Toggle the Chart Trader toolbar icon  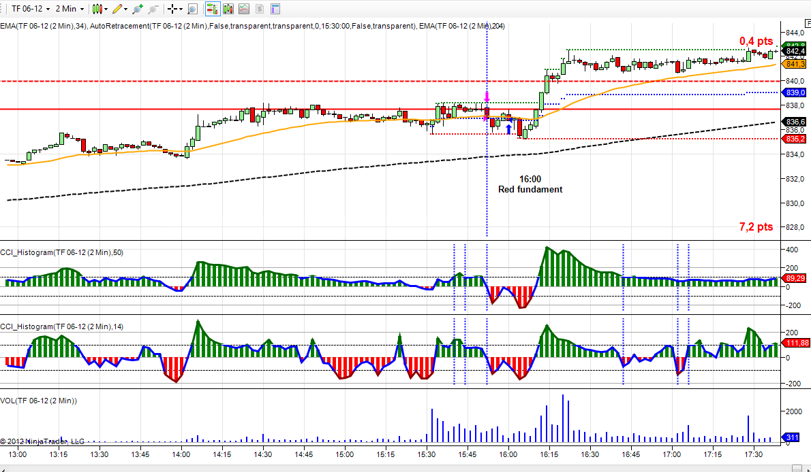[211, 9]
